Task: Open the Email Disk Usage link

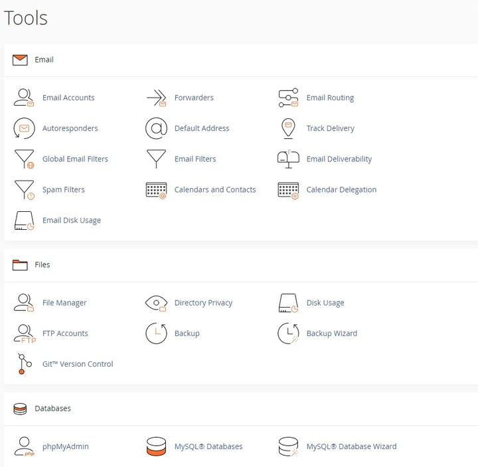Action: pos(72,221)
